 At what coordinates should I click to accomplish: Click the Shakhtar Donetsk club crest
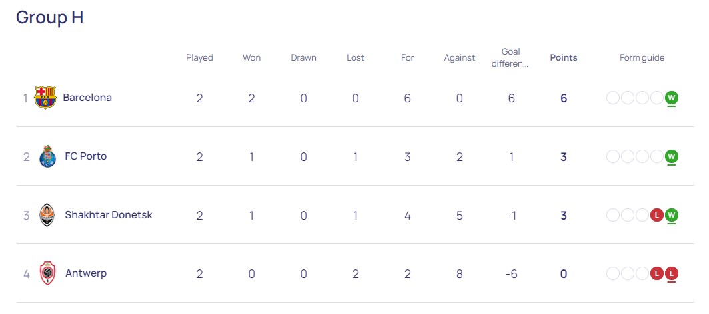47,215
